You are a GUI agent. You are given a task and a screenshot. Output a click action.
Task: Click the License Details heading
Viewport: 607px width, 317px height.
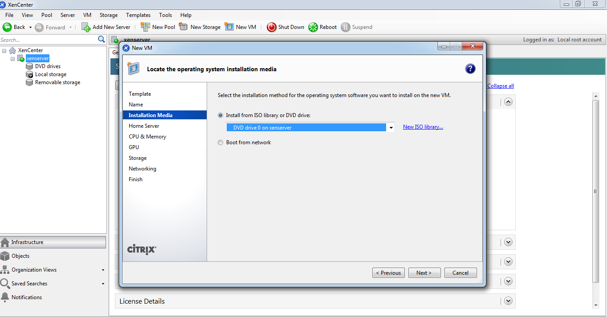coord(142,301)
